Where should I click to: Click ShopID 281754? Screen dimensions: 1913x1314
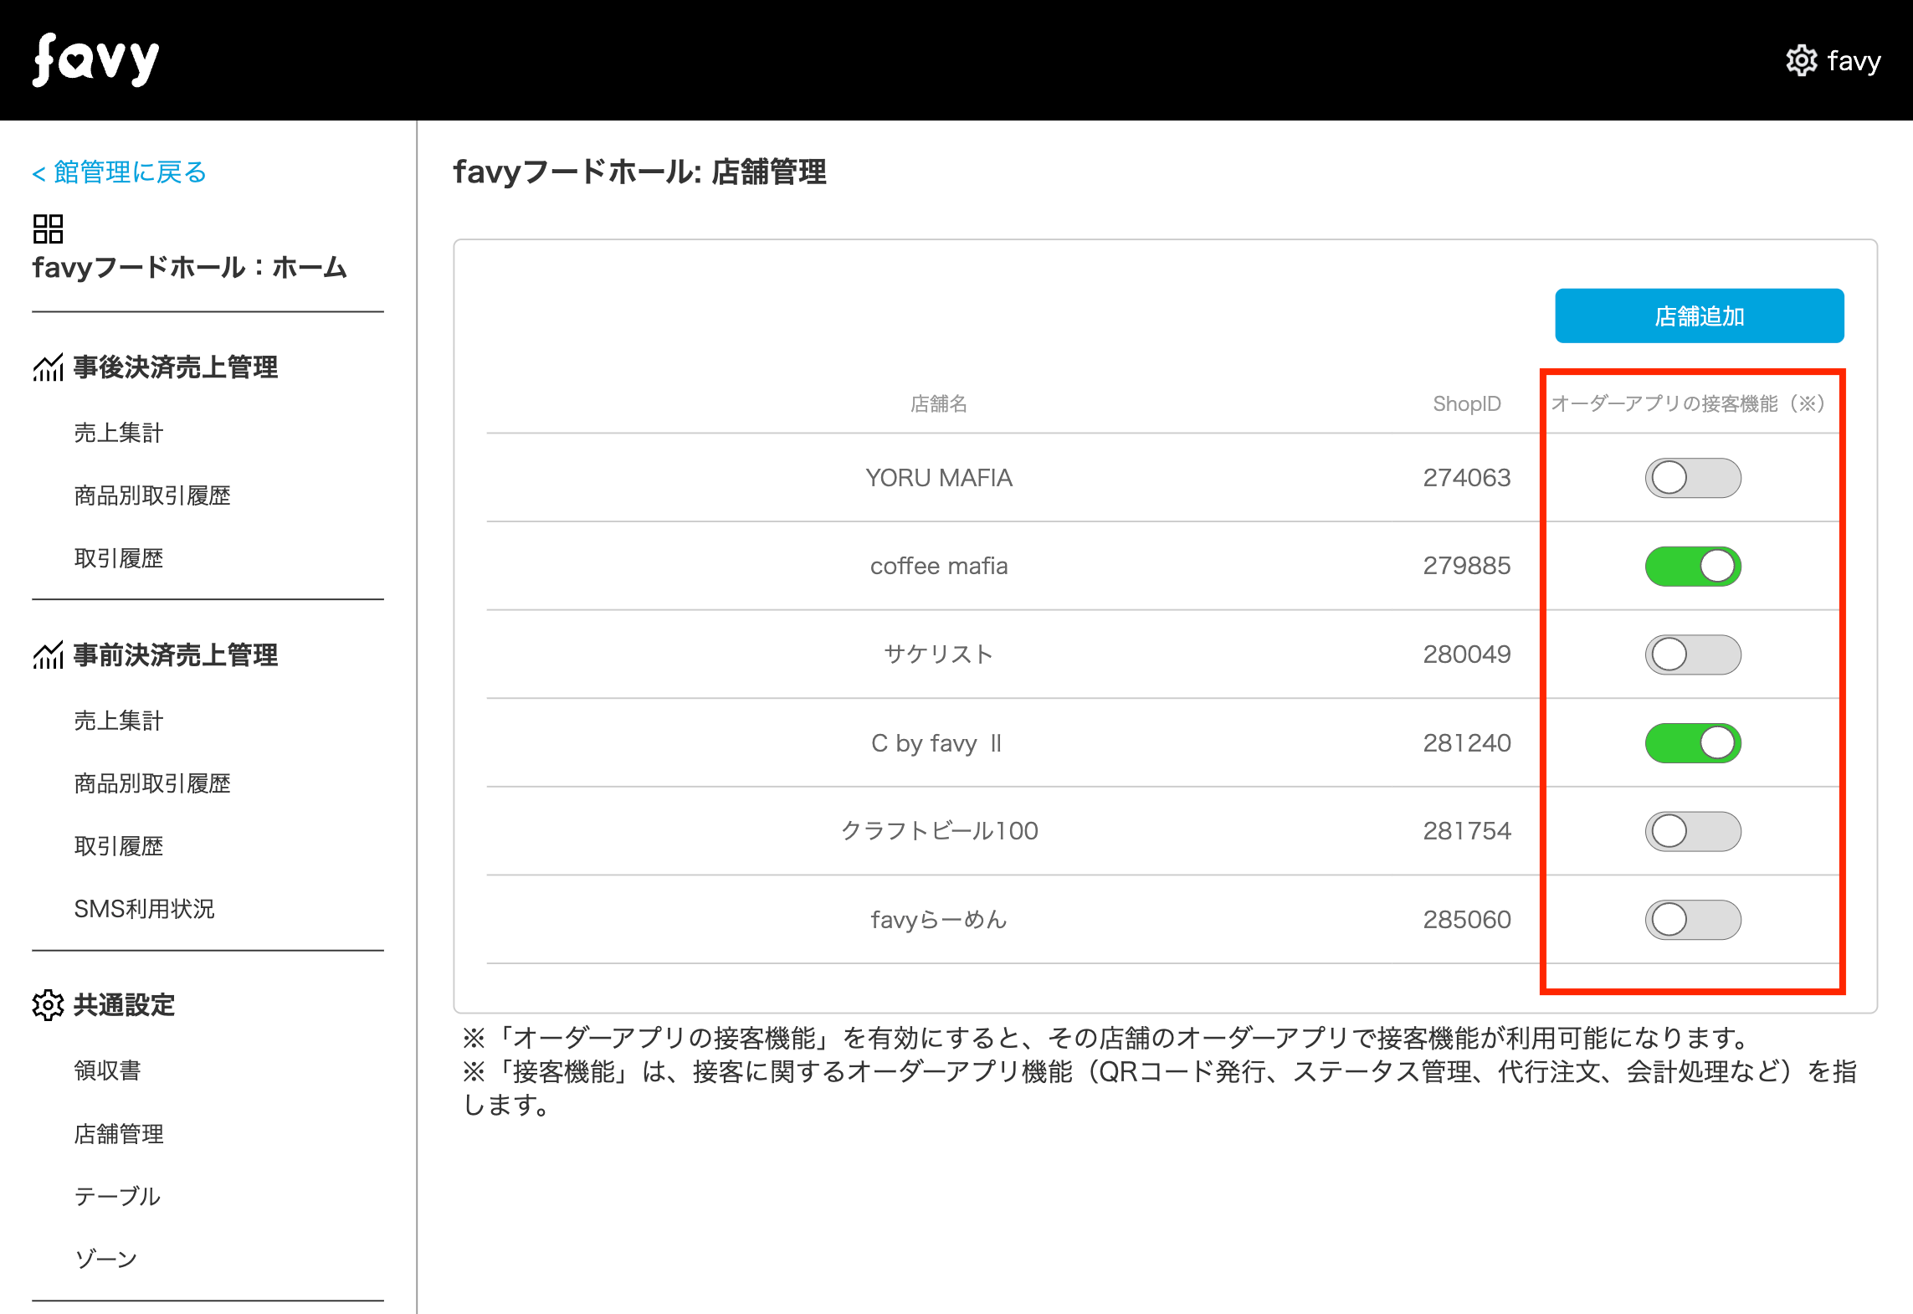(x=1467, y=831)
